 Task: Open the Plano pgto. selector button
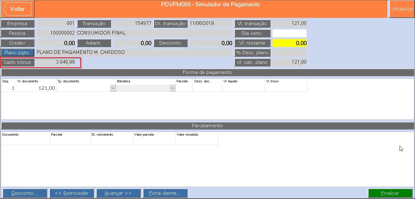tap(17, 53)
